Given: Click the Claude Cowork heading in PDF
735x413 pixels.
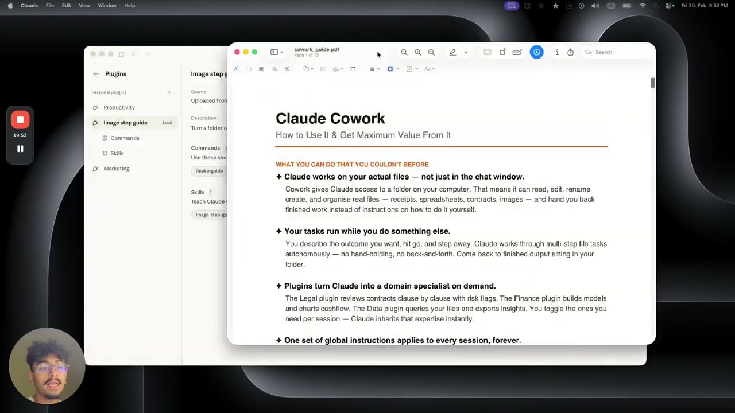Looking at the screenshot, I should click(x=330, y=119).
